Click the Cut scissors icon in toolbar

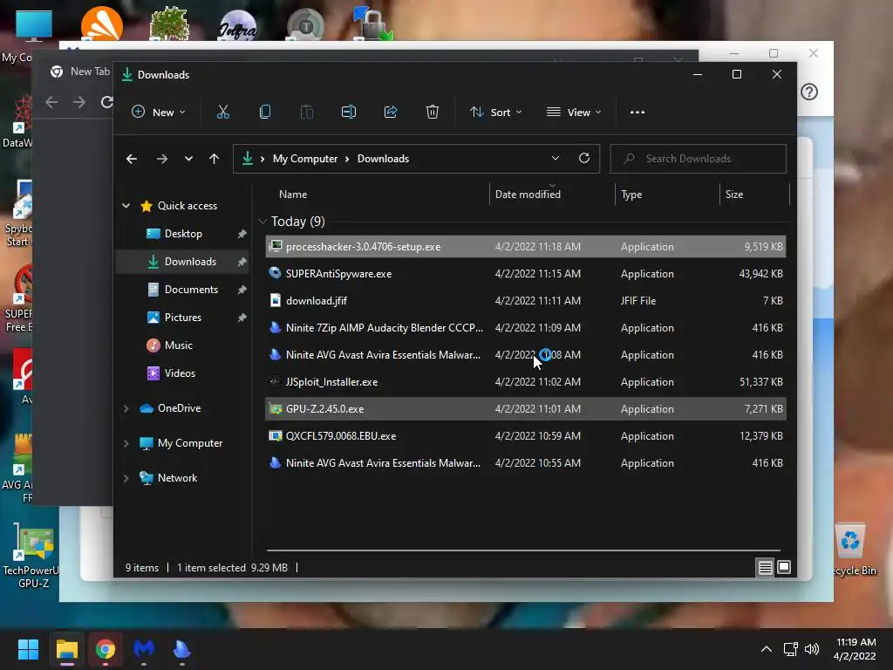pos(222,113)
